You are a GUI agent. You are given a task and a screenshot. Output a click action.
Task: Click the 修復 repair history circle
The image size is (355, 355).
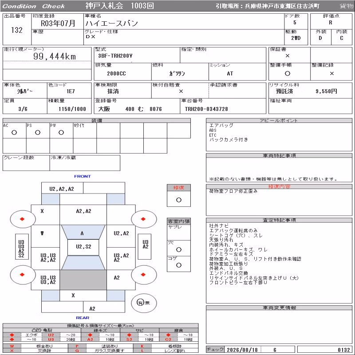[x=179, y=200]
